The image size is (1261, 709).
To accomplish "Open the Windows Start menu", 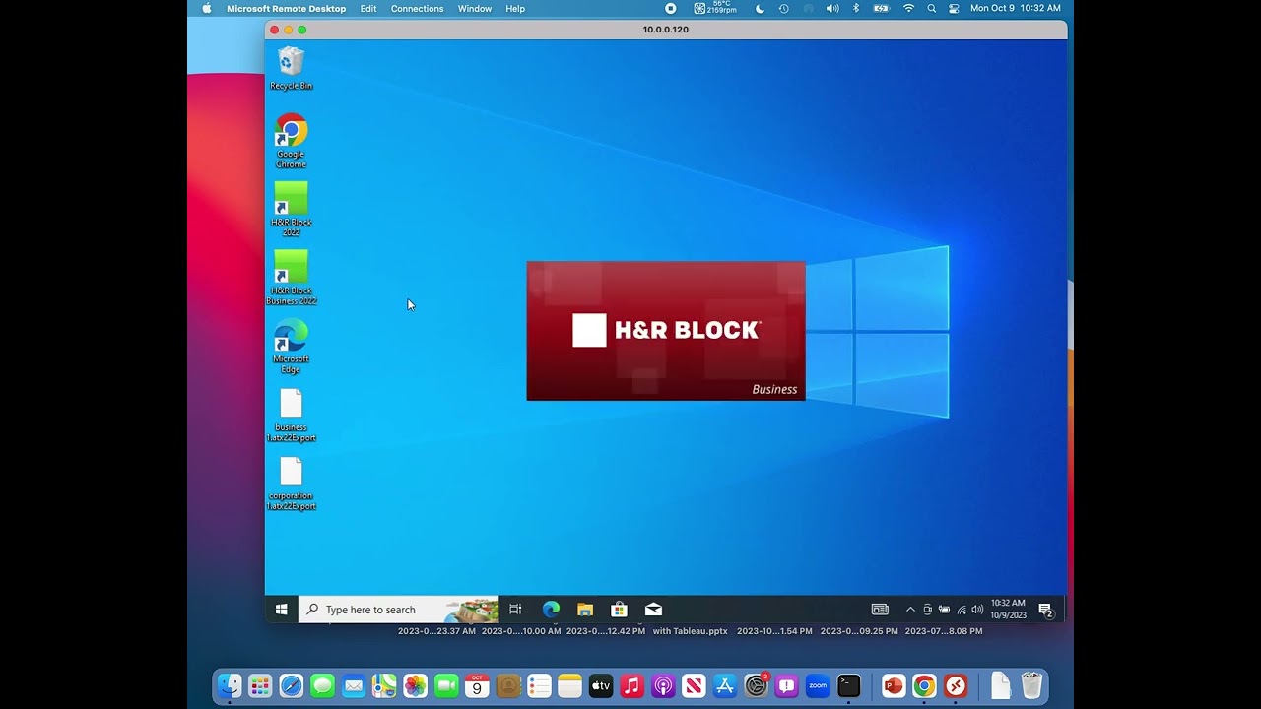I will click(281, 610).
